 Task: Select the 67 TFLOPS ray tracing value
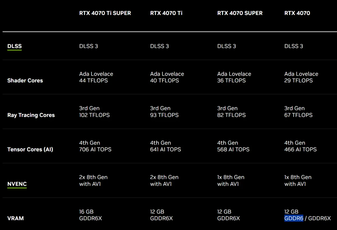coord(298,115)
